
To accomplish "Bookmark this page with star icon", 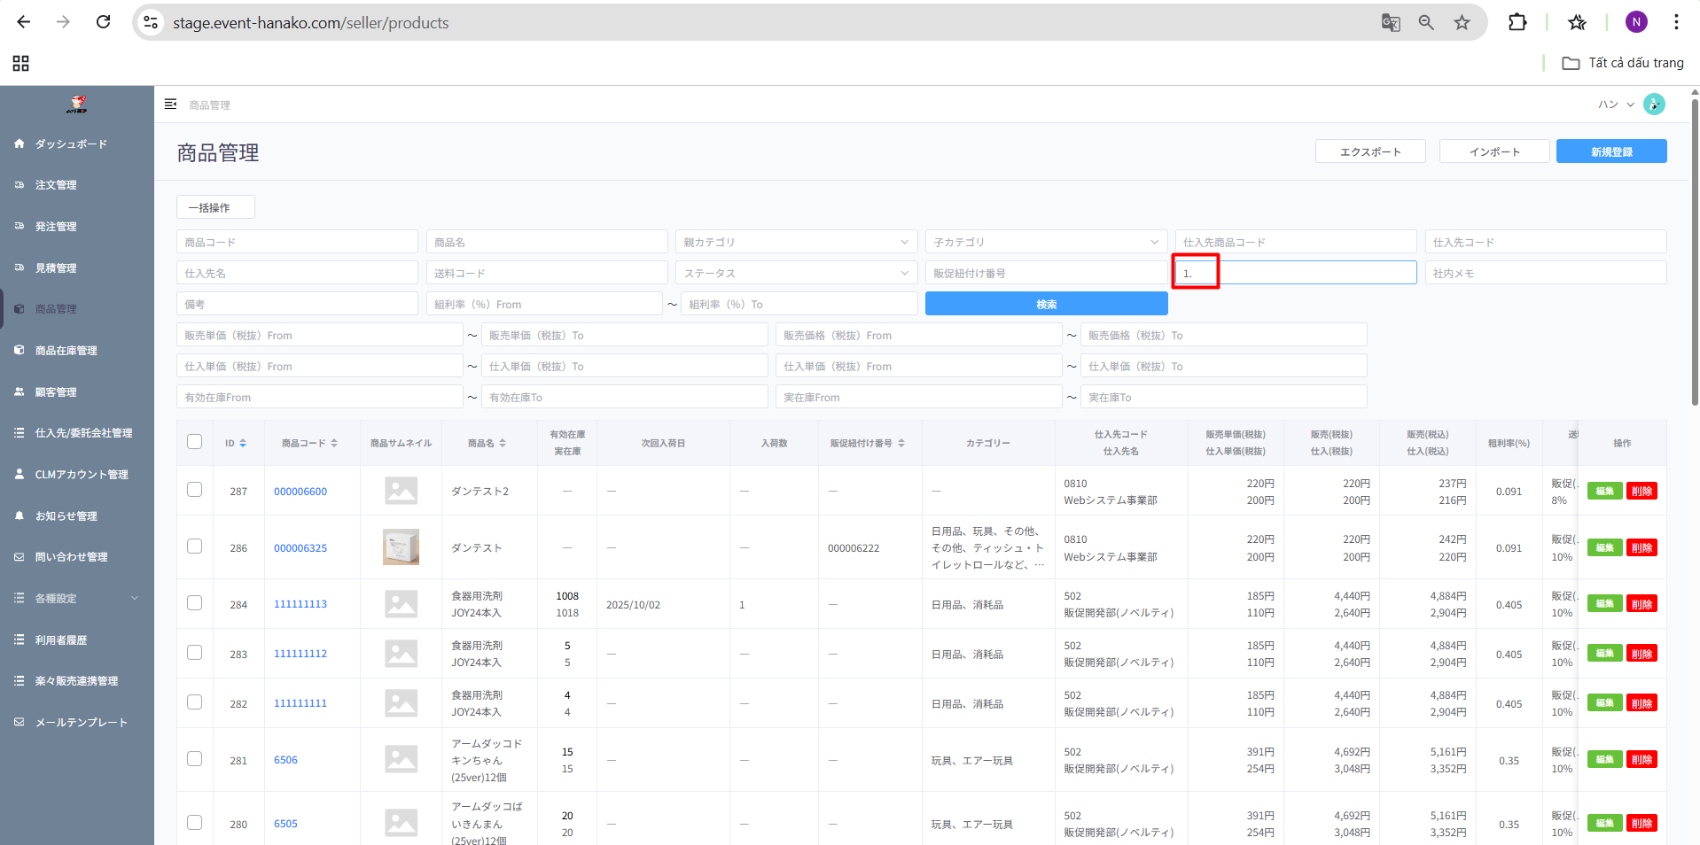I will click(x=1462, y=22).
